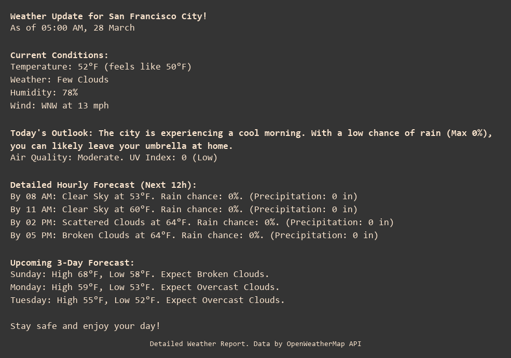This screenshot has width=511, height=358.
Task: Select the "Upcoming 3-Day Forecast:" heading
Action: pos(72,263)
